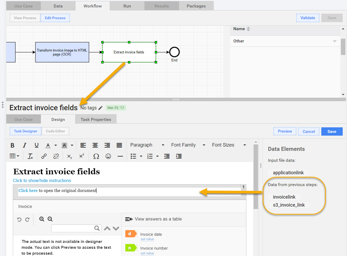Click the invoice search magnifier icon
347x256 pixels.
[x=97, y=228]
